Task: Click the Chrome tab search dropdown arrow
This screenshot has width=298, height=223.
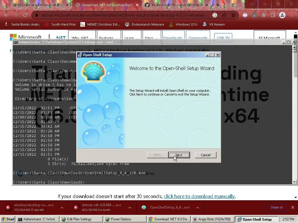Action: pos(251,4)
